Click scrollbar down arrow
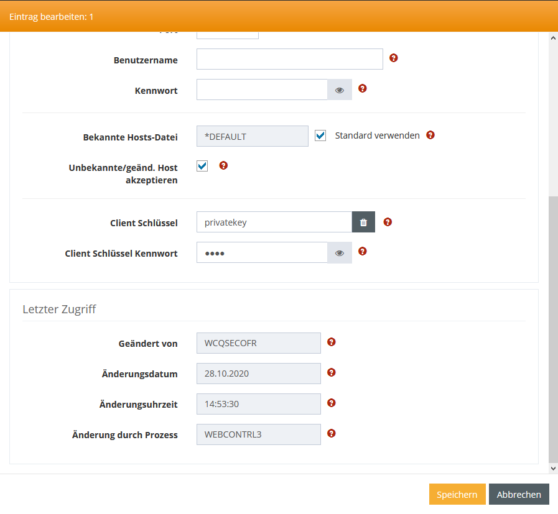 553,468
